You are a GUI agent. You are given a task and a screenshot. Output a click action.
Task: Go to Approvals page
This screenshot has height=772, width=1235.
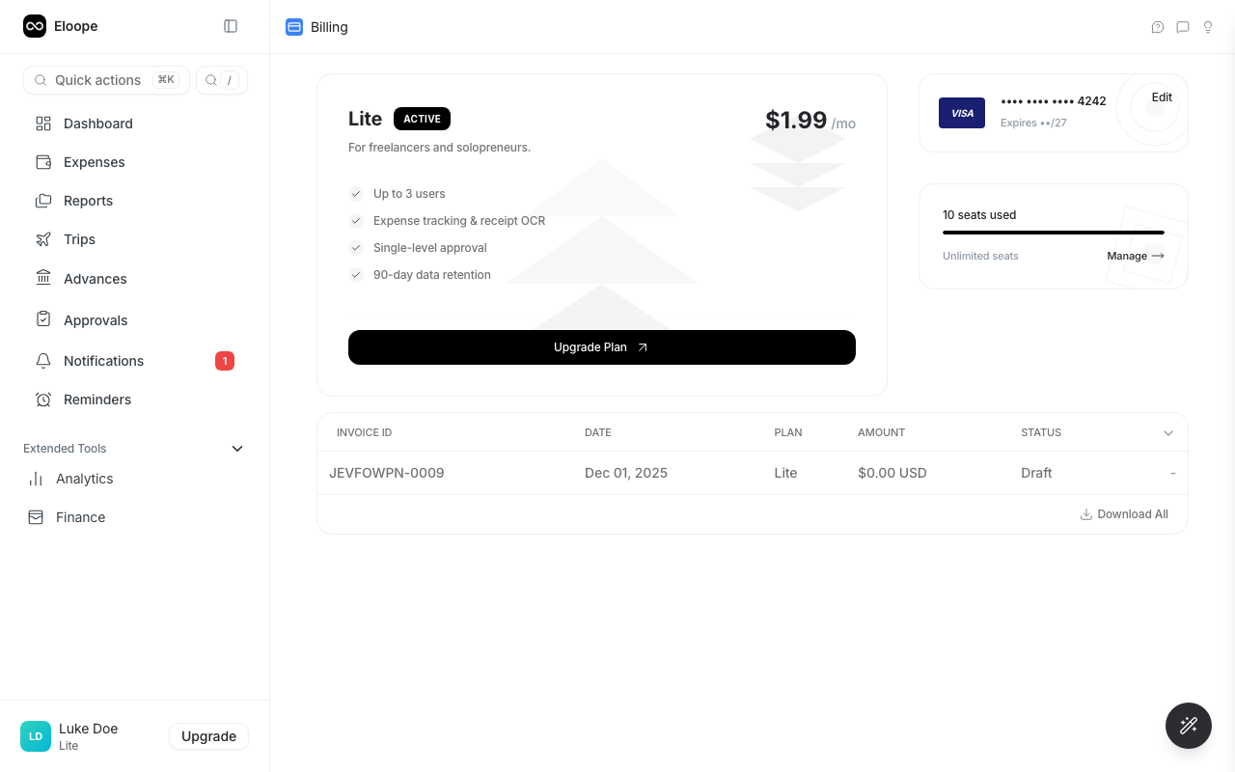[135, 320]
